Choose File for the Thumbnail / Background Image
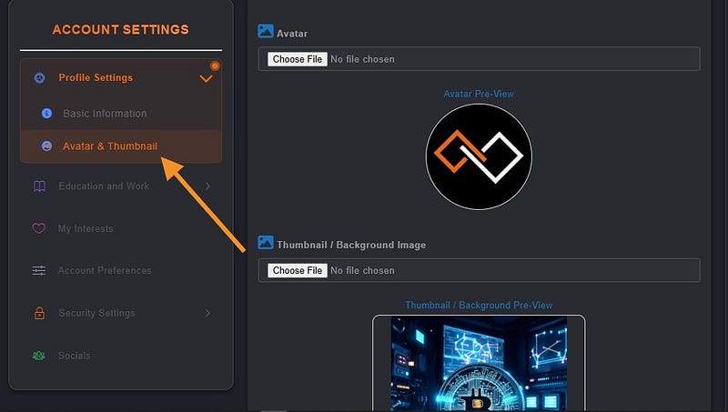The image size is (728, 412). click(298, 270)
